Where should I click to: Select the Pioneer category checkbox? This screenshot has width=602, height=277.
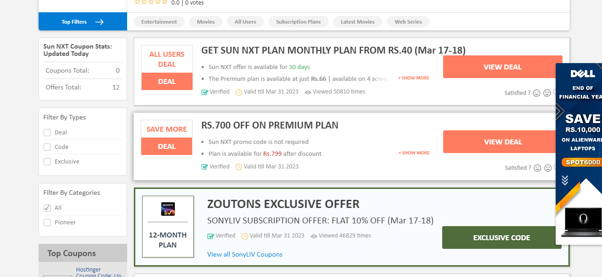click(47, 223)
